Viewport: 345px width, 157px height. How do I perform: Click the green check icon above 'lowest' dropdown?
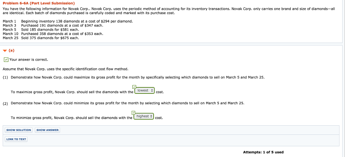coord(134,87)
